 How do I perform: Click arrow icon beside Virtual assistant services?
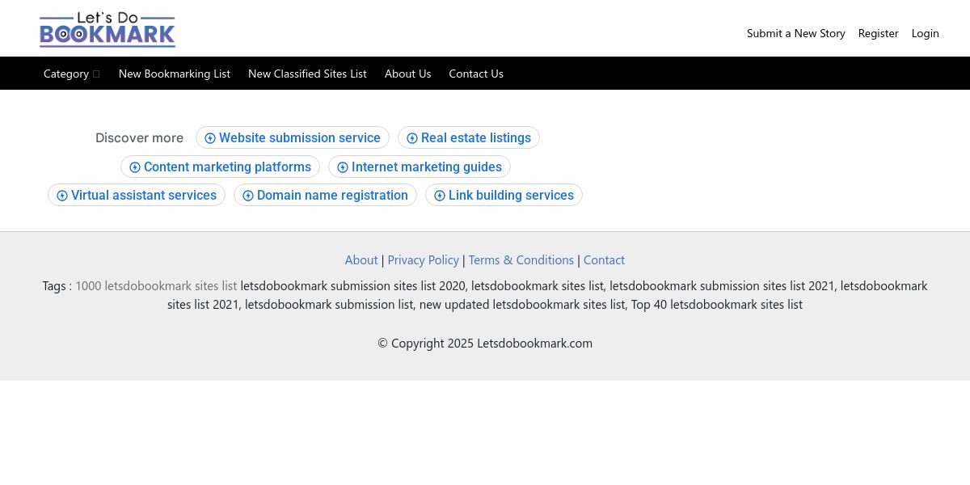pyautogui.click(x=62, y=196)
